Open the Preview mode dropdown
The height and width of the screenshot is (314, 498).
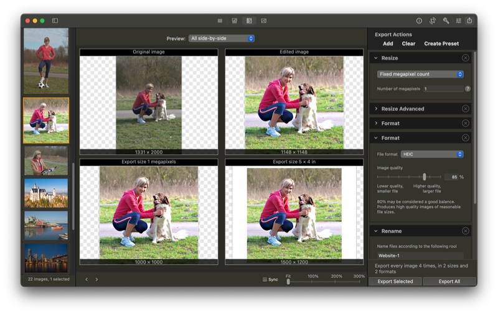tap(222, 39)
